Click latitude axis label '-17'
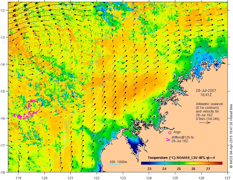The image size is (233, 180). coord(3,145)
